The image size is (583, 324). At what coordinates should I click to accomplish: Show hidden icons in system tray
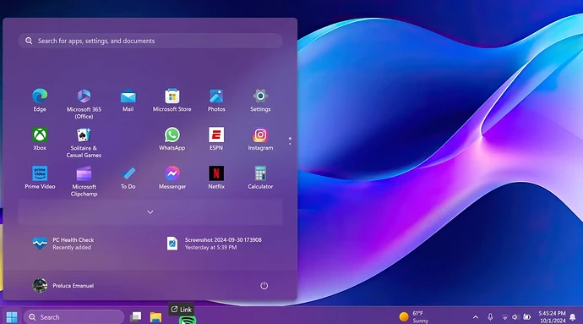click(x=476, y=317)
